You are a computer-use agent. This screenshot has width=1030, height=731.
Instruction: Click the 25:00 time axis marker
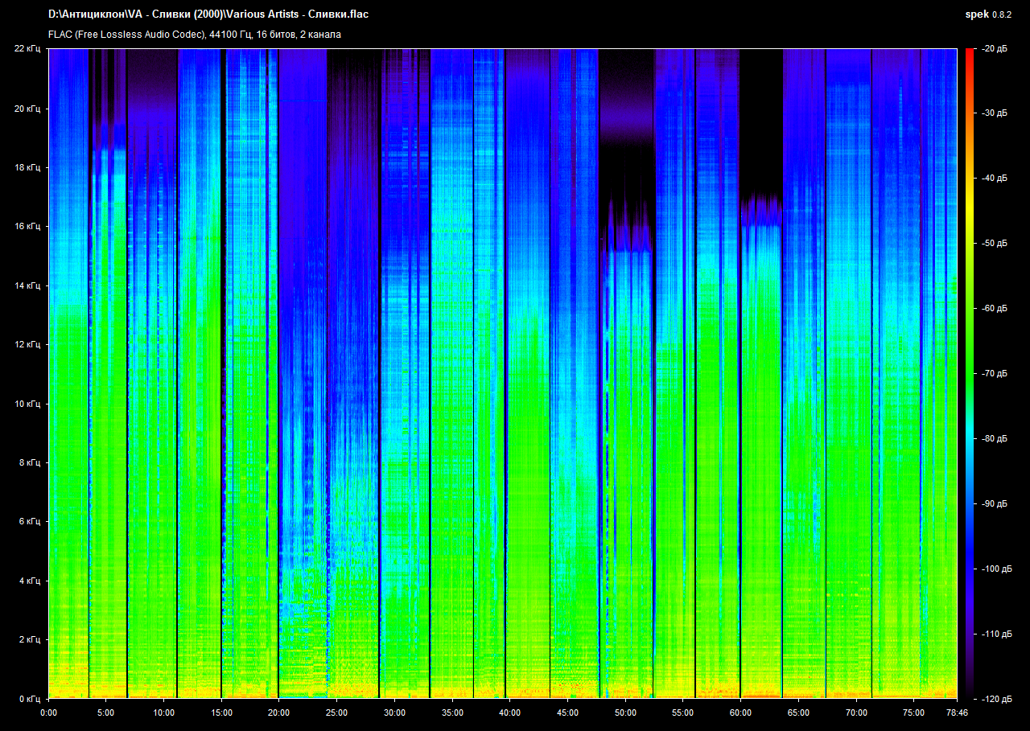coord(336,713)
